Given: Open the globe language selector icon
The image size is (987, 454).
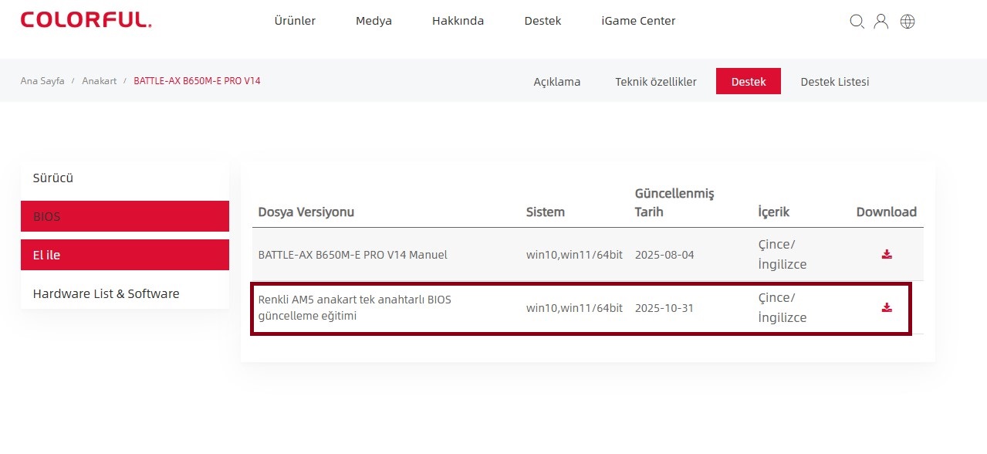Looking at the screenshot, I should [x=908, y=22].
